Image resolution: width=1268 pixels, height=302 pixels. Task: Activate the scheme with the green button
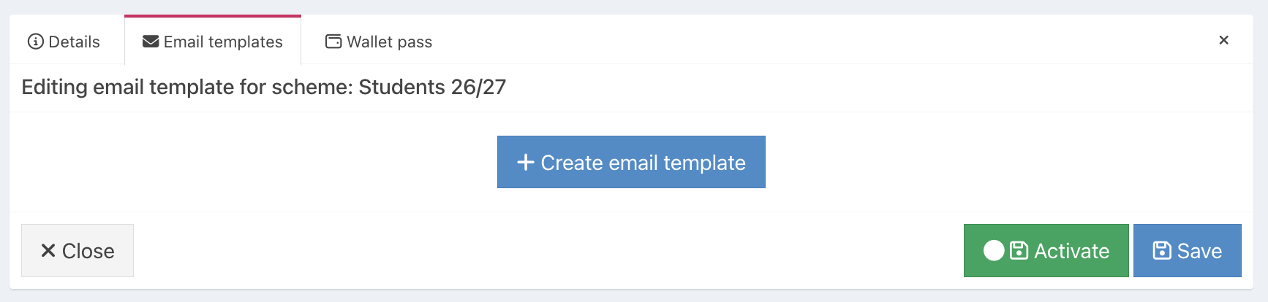[x=1046, y=250]
